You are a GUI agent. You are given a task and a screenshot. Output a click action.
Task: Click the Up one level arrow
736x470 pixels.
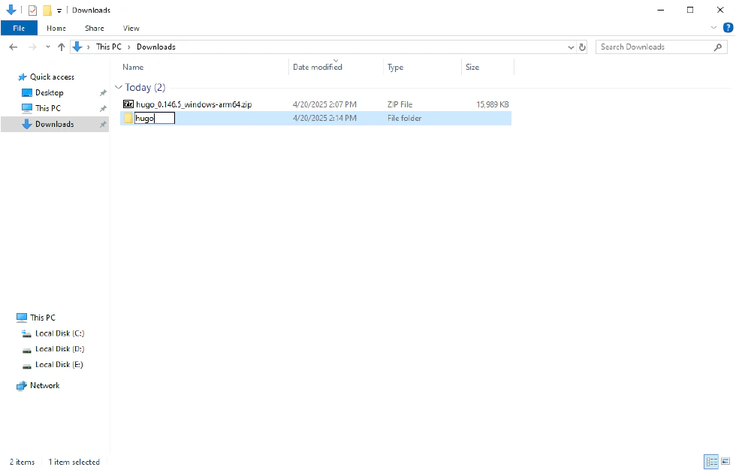coord(62,47)
